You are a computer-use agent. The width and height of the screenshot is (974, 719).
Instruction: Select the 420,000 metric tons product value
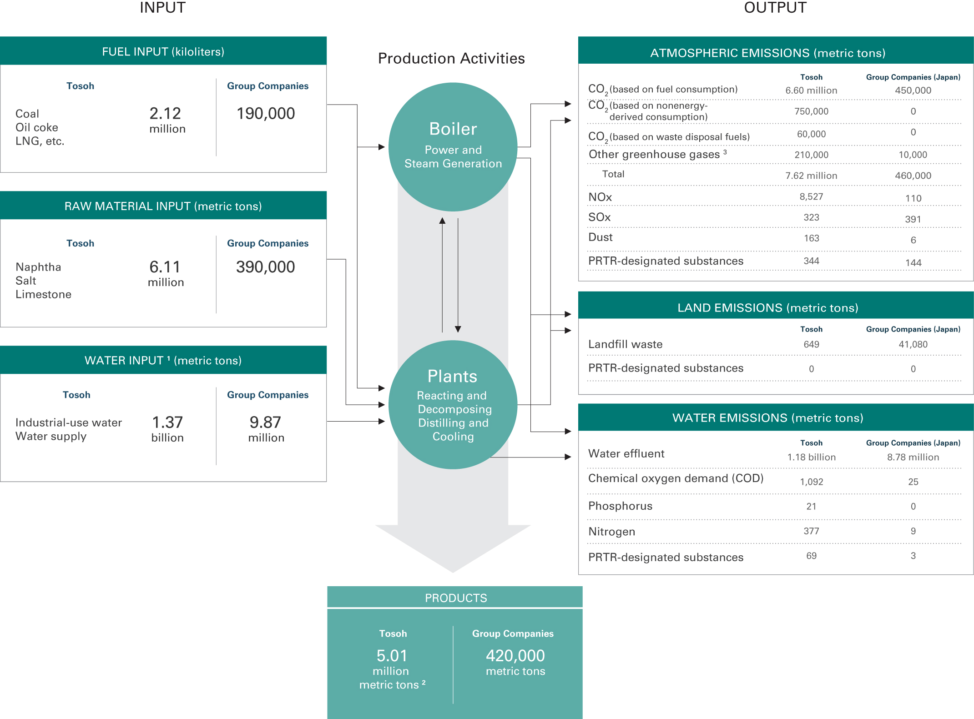point(515,662)
